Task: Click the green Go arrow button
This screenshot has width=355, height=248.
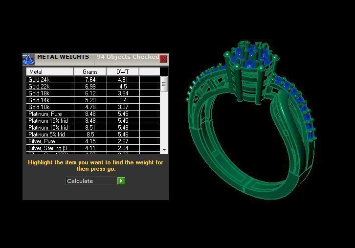Action: [x=121, y=180]
